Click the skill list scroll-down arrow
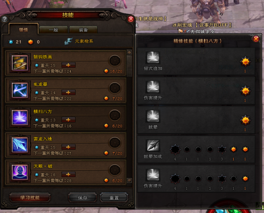This screenshot has height=213, width=264. (x=129, y=181)
